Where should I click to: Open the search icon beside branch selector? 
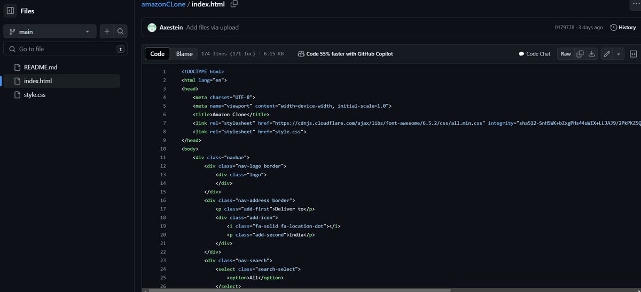[121, 31]
